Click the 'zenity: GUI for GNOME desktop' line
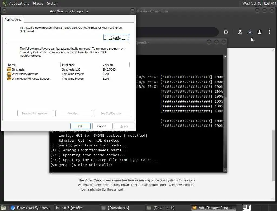This screenshot has height=211, width=277. 103,136
